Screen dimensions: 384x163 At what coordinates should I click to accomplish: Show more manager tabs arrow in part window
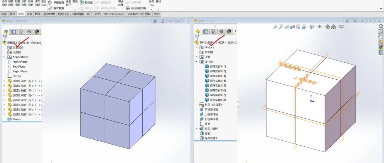coord(235,32)
